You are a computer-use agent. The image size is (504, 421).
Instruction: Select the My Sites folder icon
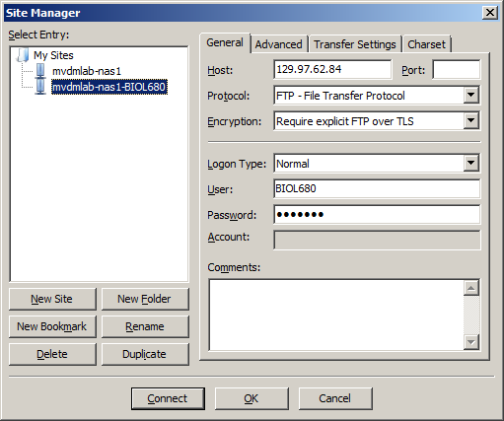click(23, 55)
